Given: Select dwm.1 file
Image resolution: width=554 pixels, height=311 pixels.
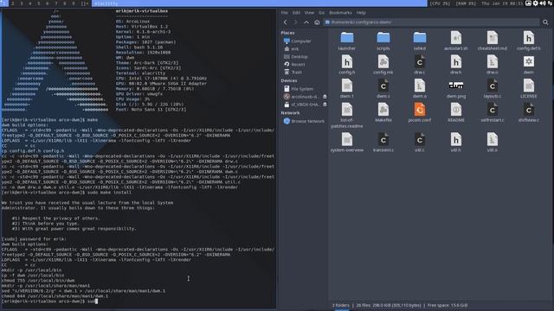Looking at the screenshot, I should 346,89.
